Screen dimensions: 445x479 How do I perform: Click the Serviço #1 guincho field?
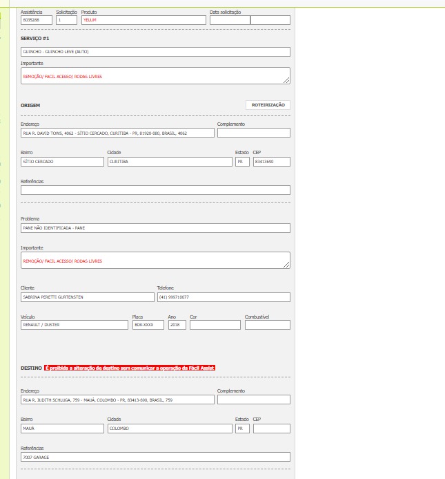[x=155, y=52]
